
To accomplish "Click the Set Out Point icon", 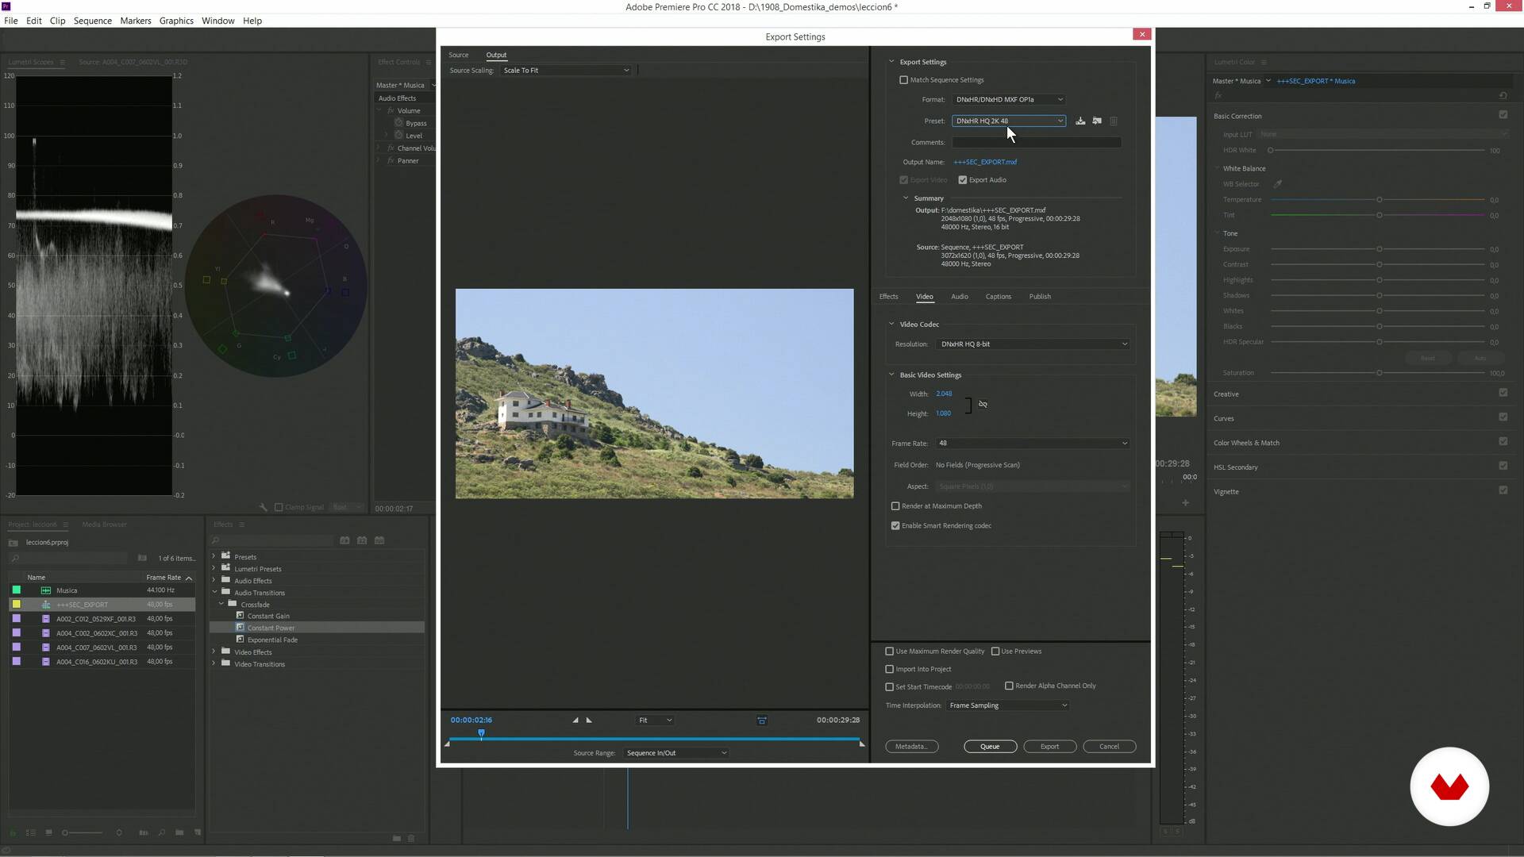I will (x=589, y=720).
